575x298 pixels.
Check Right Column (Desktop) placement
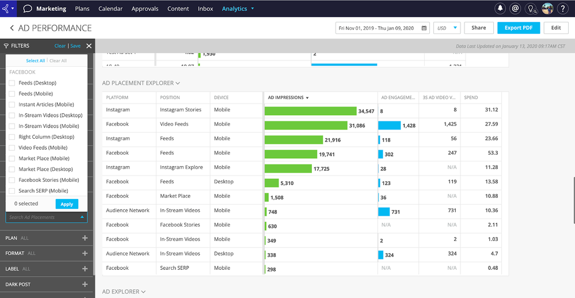[x=12, y=137]
